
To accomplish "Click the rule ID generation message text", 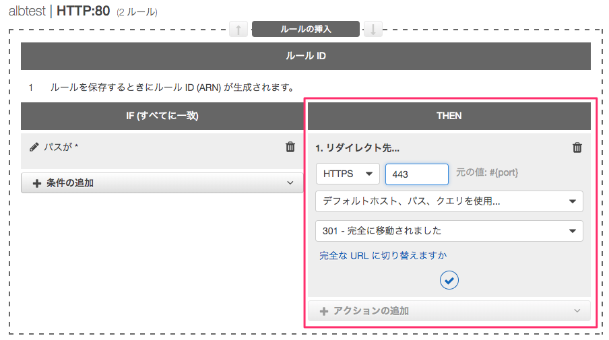I will pyautogui.click(x=172, y=88).
